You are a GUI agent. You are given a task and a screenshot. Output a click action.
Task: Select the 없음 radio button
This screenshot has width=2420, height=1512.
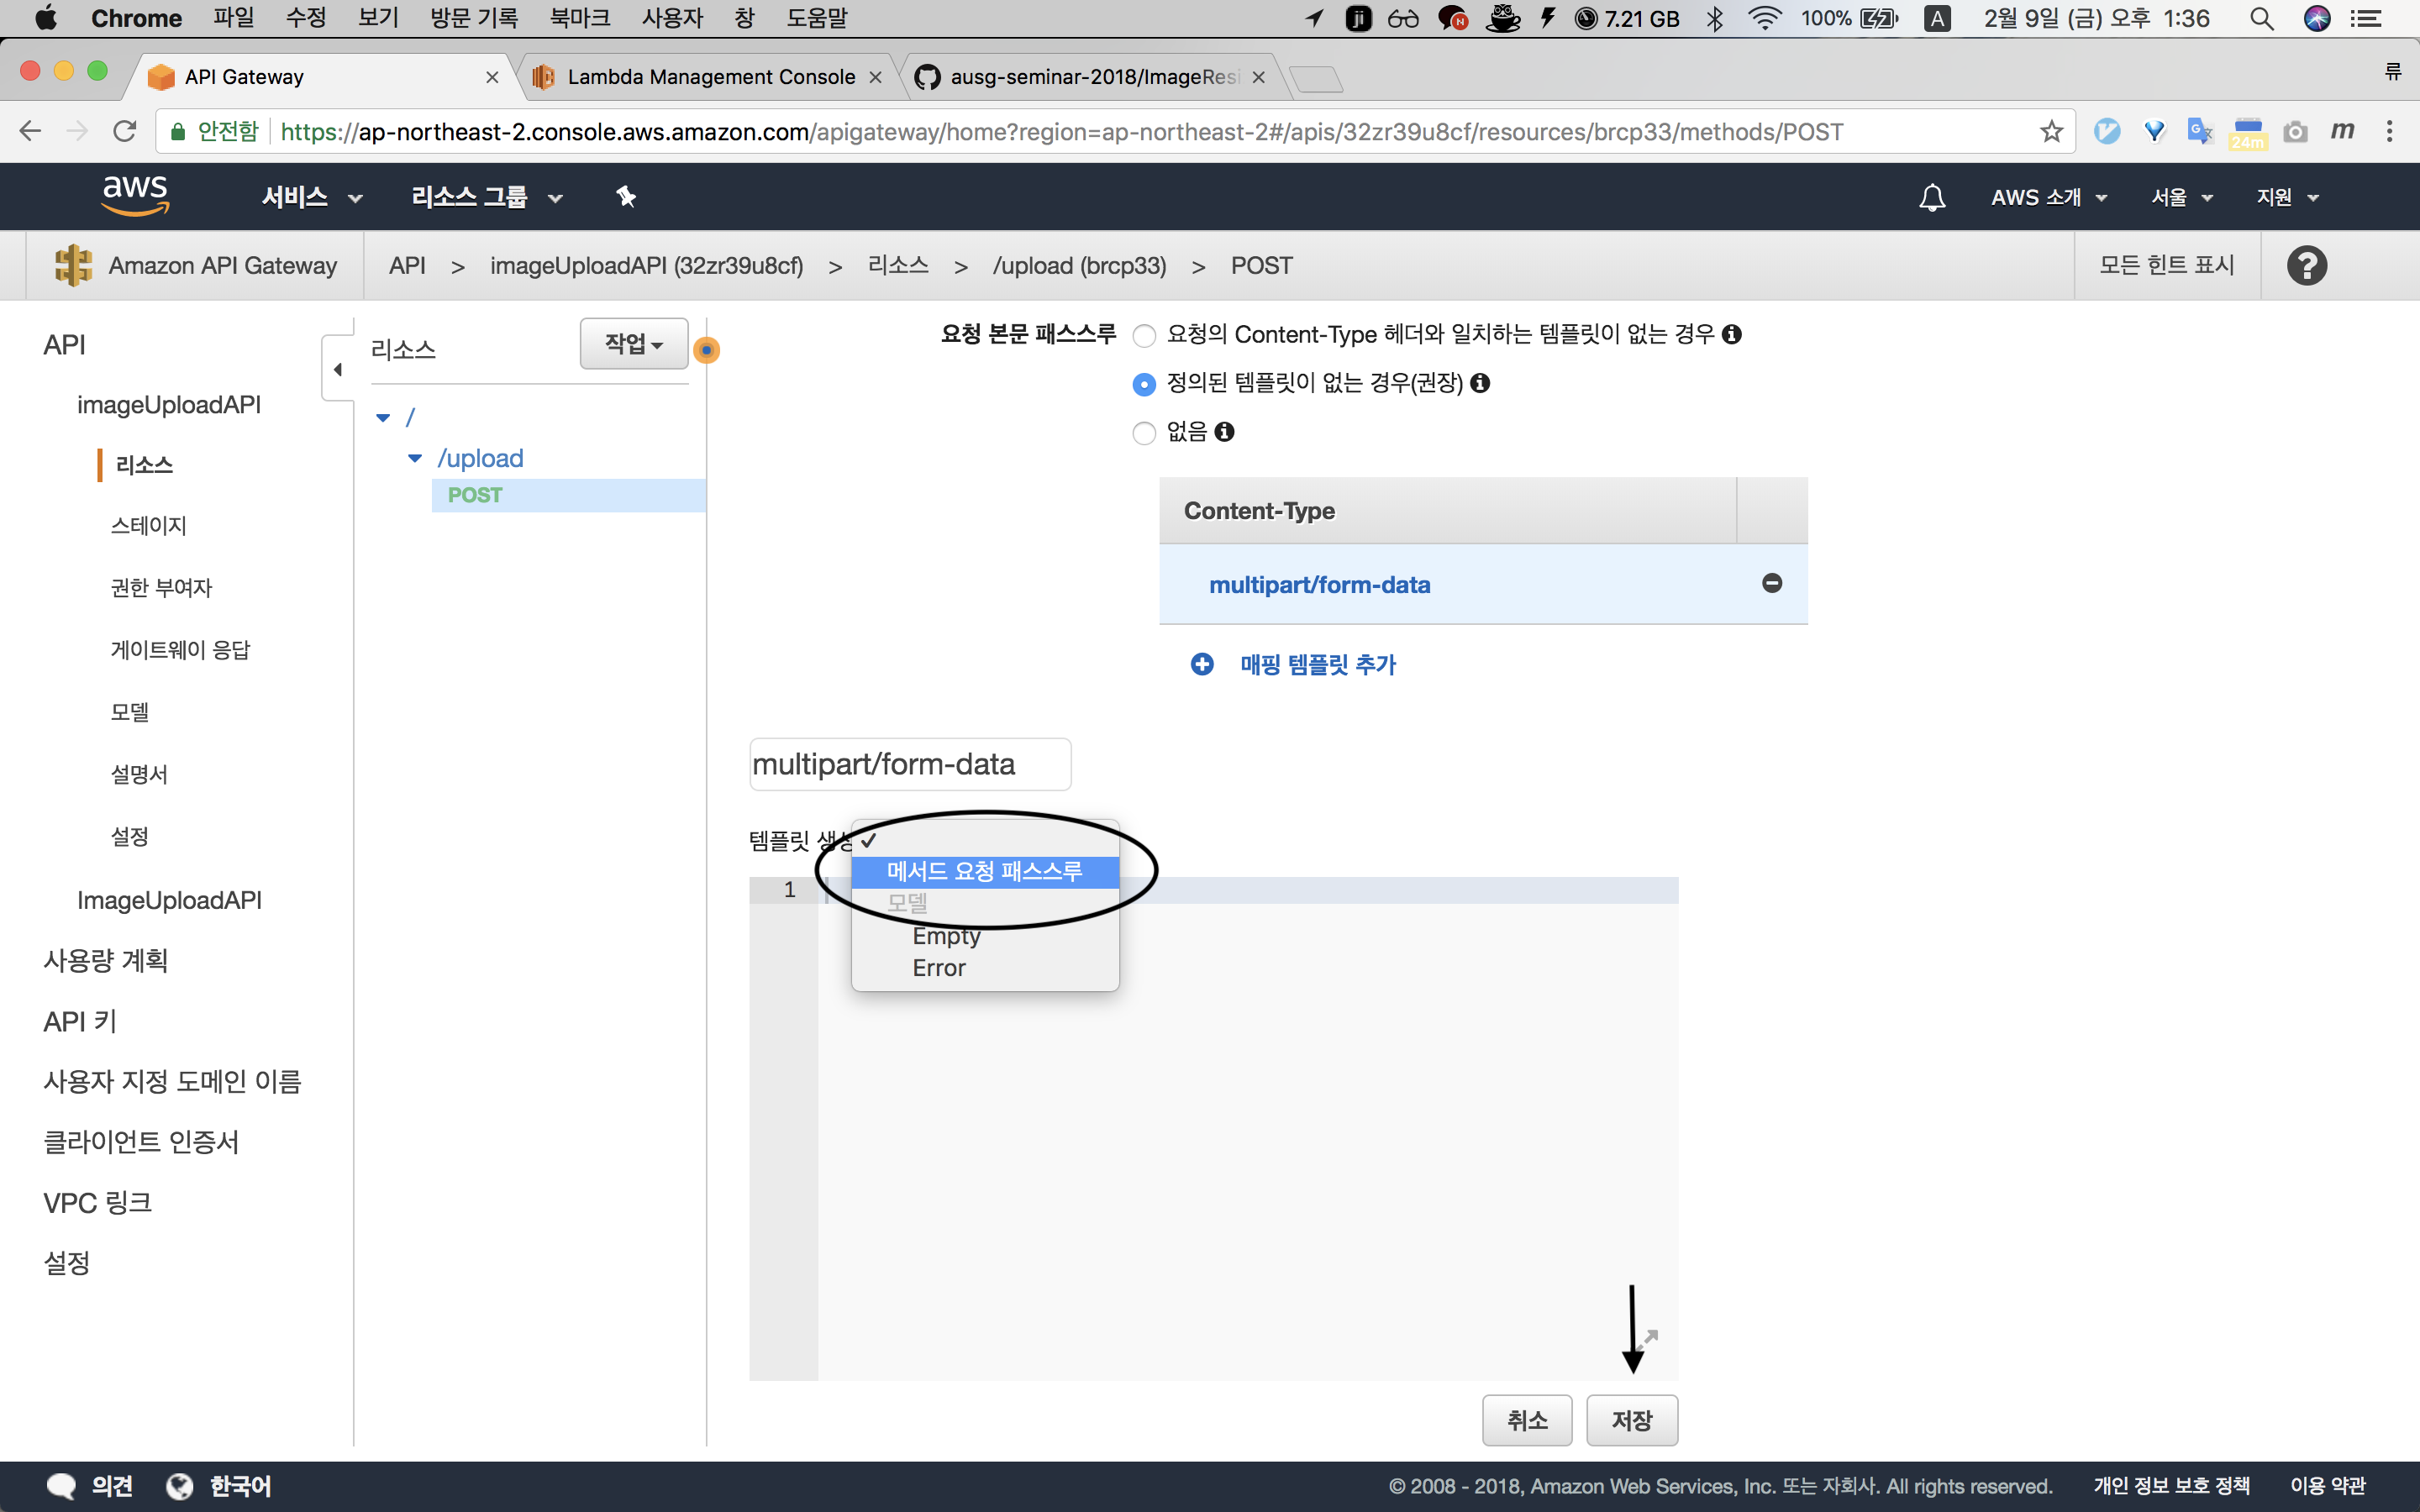click(x=1144, y=433)
